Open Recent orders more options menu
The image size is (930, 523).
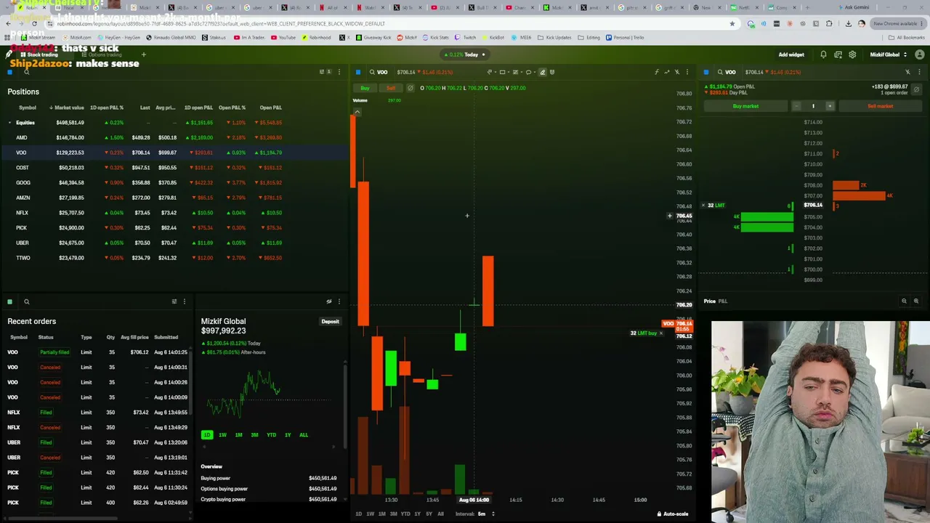(184, 301)
